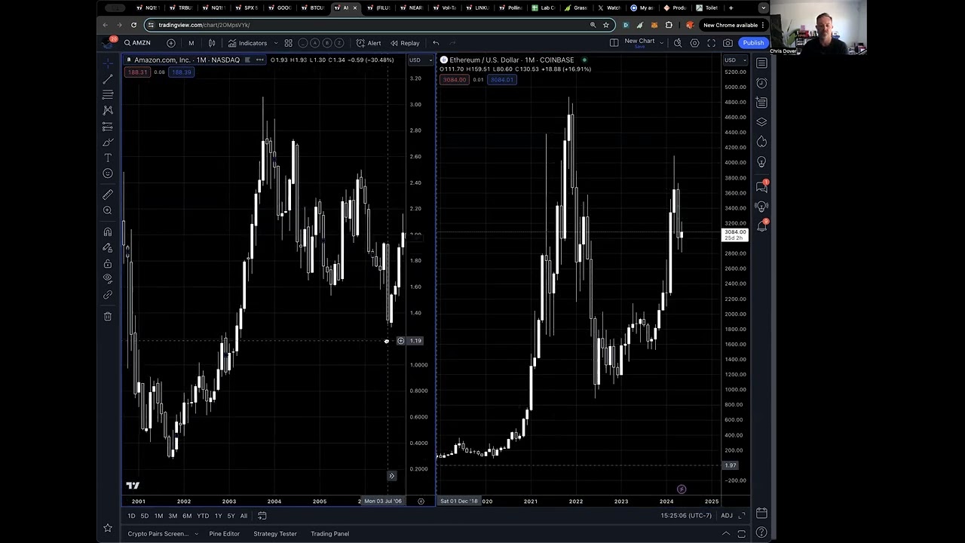Select the 1D date range
The width and height of the screenshot is (965, 543).
pyautogui.click(x=131, y=516)
